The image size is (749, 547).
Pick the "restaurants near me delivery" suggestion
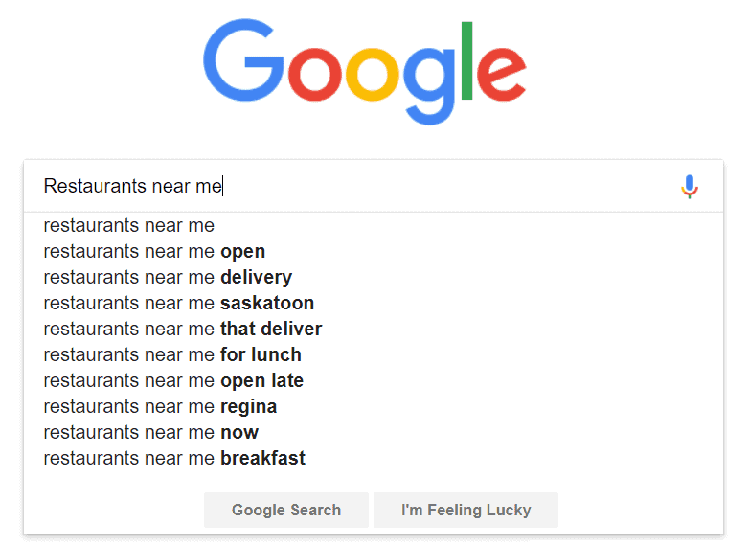point(168,278)
